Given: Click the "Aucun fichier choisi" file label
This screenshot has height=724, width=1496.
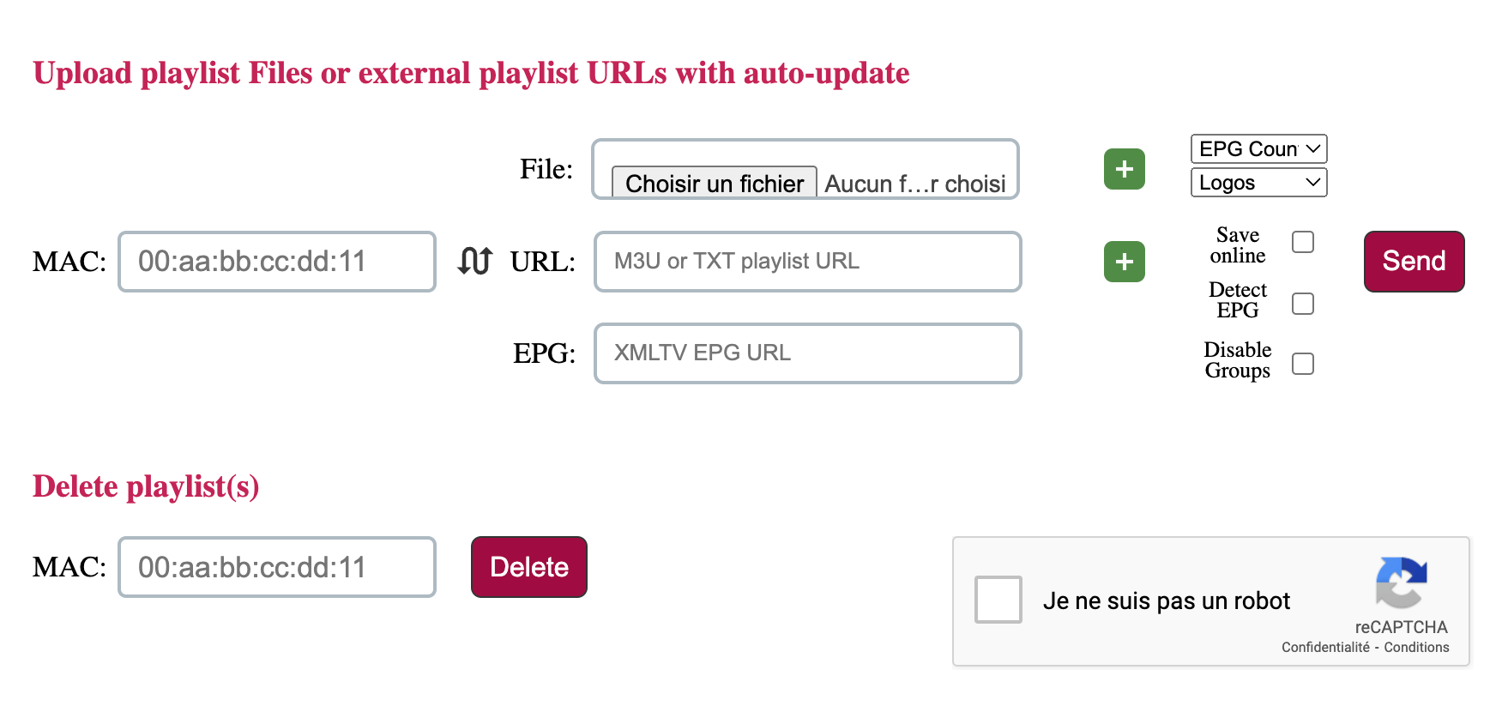Looking at the screenshot, I should [x=915, y=184].
